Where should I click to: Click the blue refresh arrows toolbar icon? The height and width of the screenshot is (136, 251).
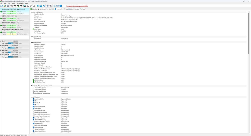2,6
